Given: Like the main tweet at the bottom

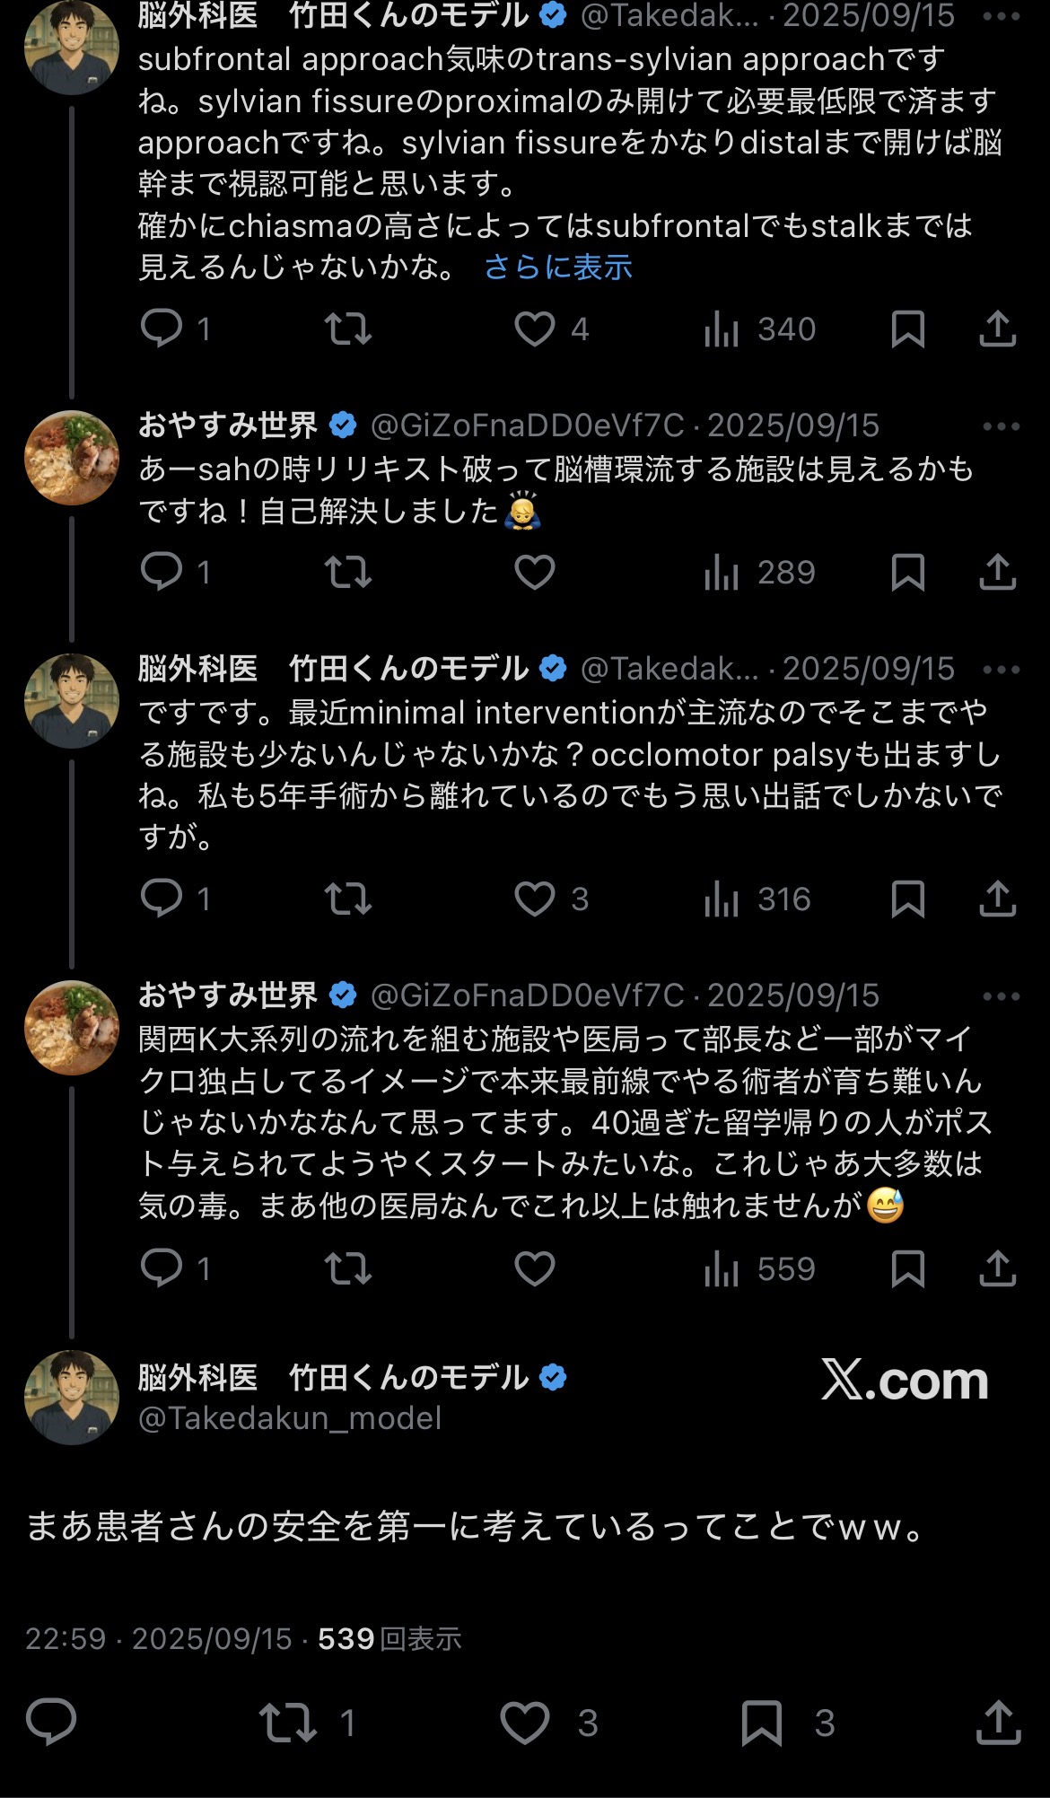Looking at the screenshot, I should click(x=525, y=1722).
